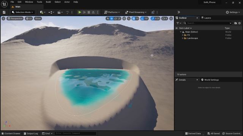The height and width of the screenshot is (136, 243).
Task: Play the level in editor
Action: pyautogui.click(x=80, y=12)
